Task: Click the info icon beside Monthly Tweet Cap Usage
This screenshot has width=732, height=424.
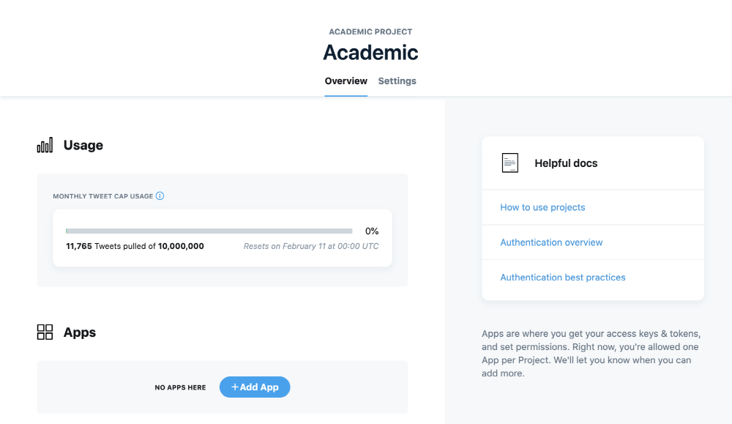Action: (160, 196)
